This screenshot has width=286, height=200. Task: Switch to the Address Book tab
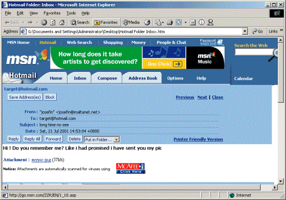tap(143, 78)
